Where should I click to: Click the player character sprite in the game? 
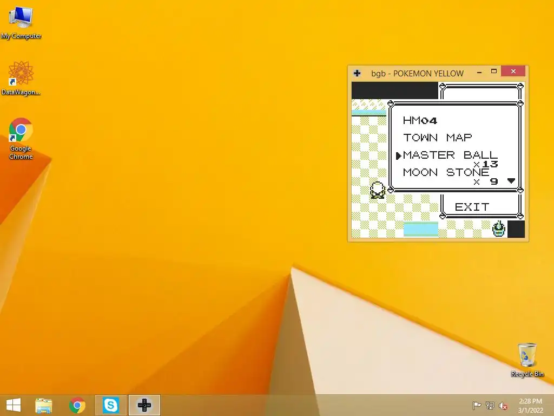[377, 190]
